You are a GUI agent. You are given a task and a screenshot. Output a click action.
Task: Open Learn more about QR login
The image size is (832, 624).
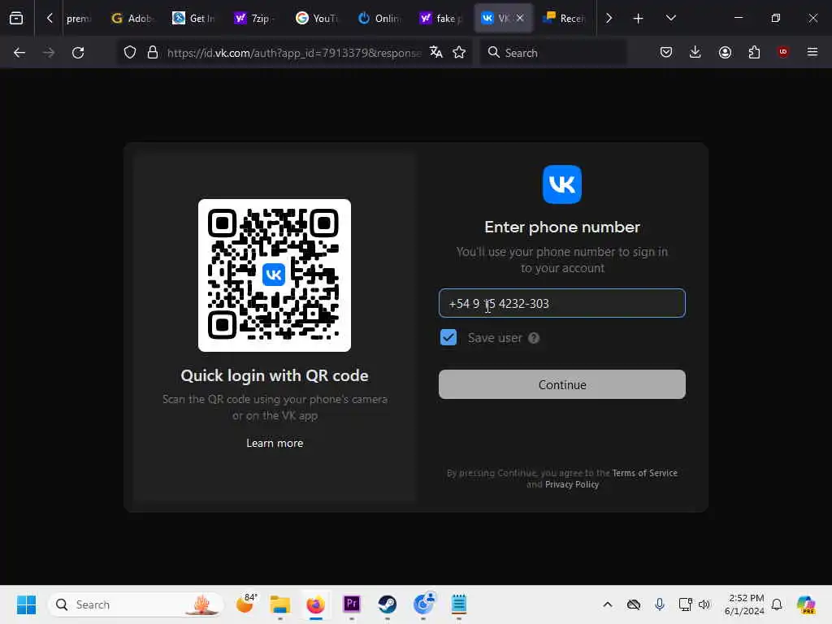tap(275, 443)
